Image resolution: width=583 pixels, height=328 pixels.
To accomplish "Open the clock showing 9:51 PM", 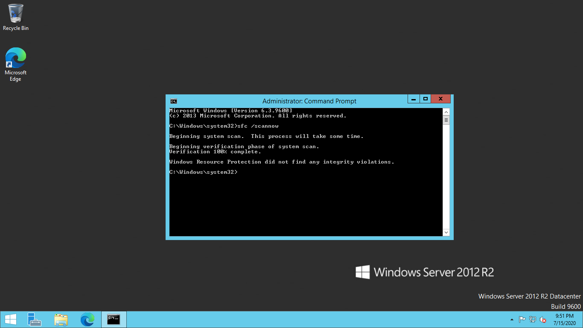I will [564, 319].
